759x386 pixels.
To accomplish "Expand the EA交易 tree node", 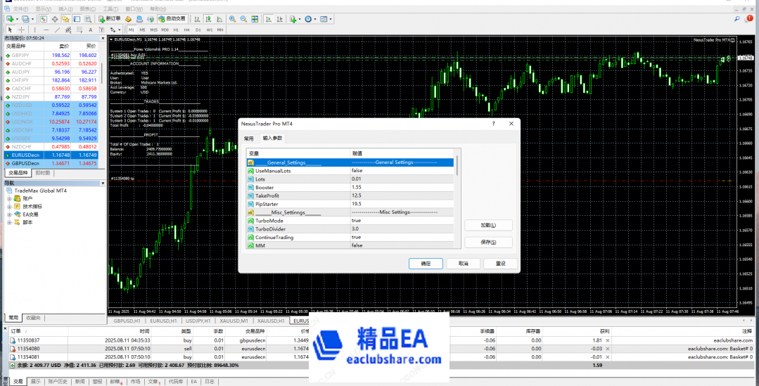I will 9,214.
